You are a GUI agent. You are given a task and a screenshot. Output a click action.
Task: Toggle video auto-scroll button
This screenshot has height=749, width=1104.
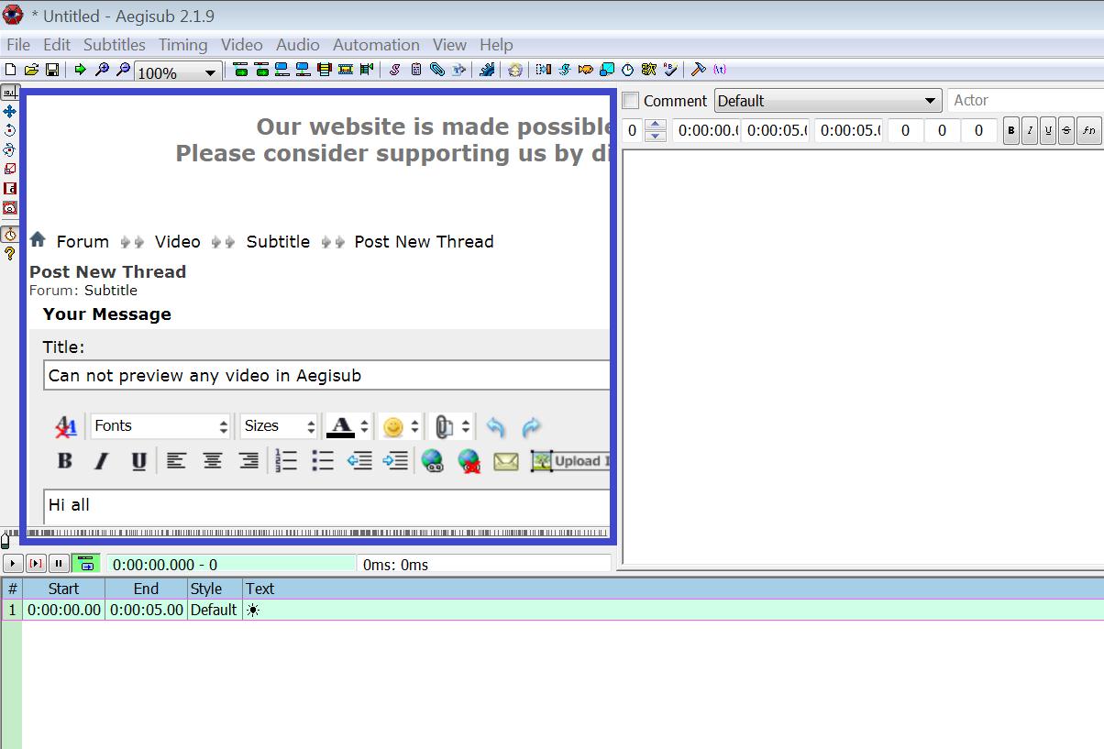(85, 564)
